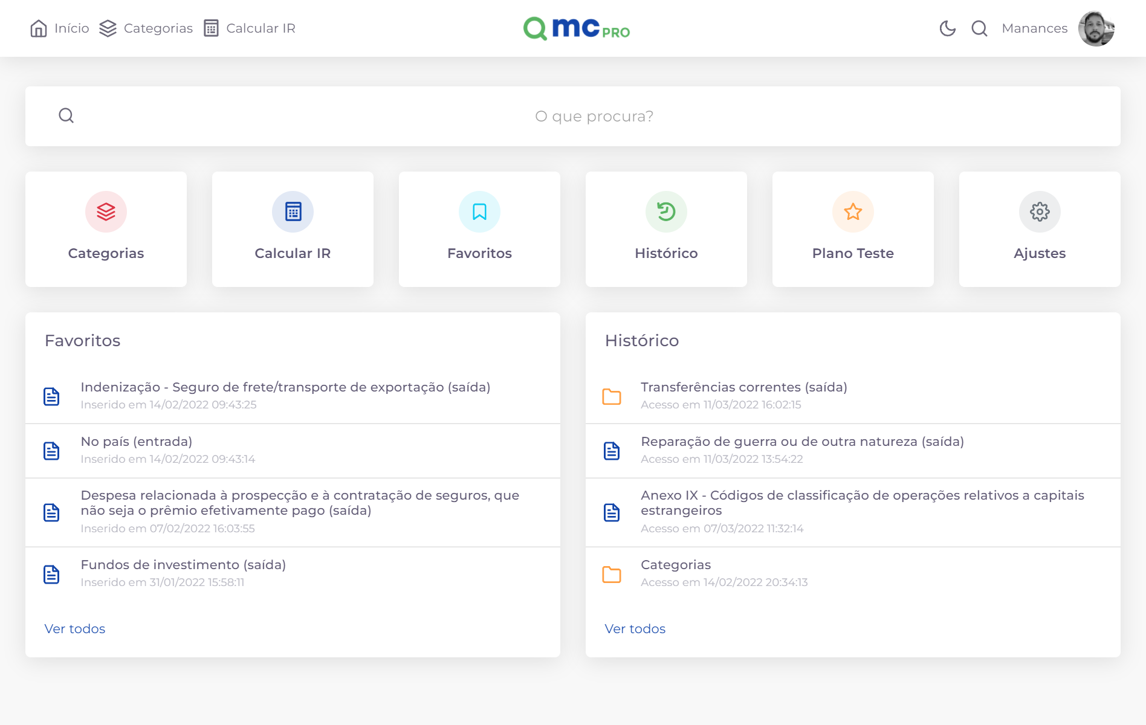This screenshot has height=725, width=1146.
Task: Open the Plano Teste star card
Action: point(853,229)
